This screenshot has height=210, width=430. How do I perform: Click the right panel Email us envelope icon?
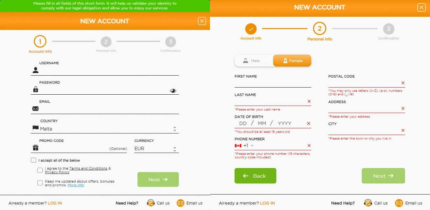pyautogui.click(x=399, y=203)
